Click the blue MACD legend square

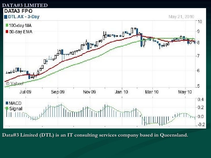point(7,103)
